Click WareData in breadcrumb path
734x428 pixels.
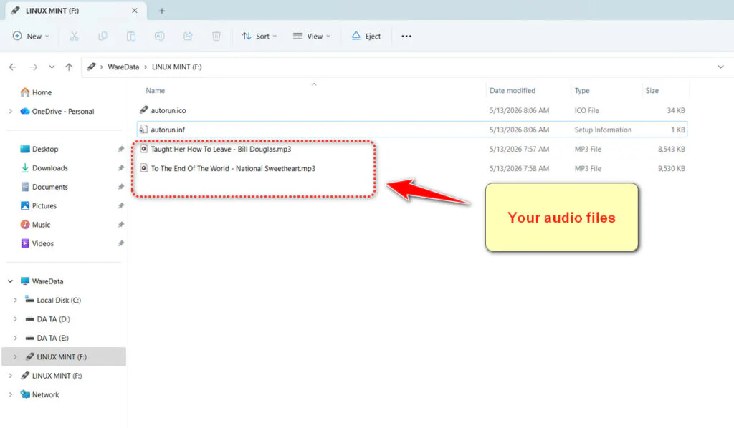(x=123, y=67)
